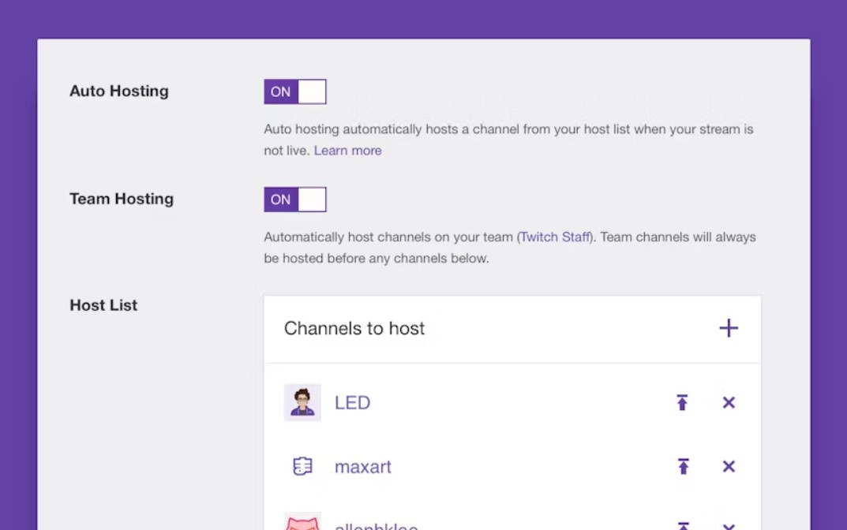Select the LED channel name
This screenshot has width=847, height=530.
[x=353, y=402]
